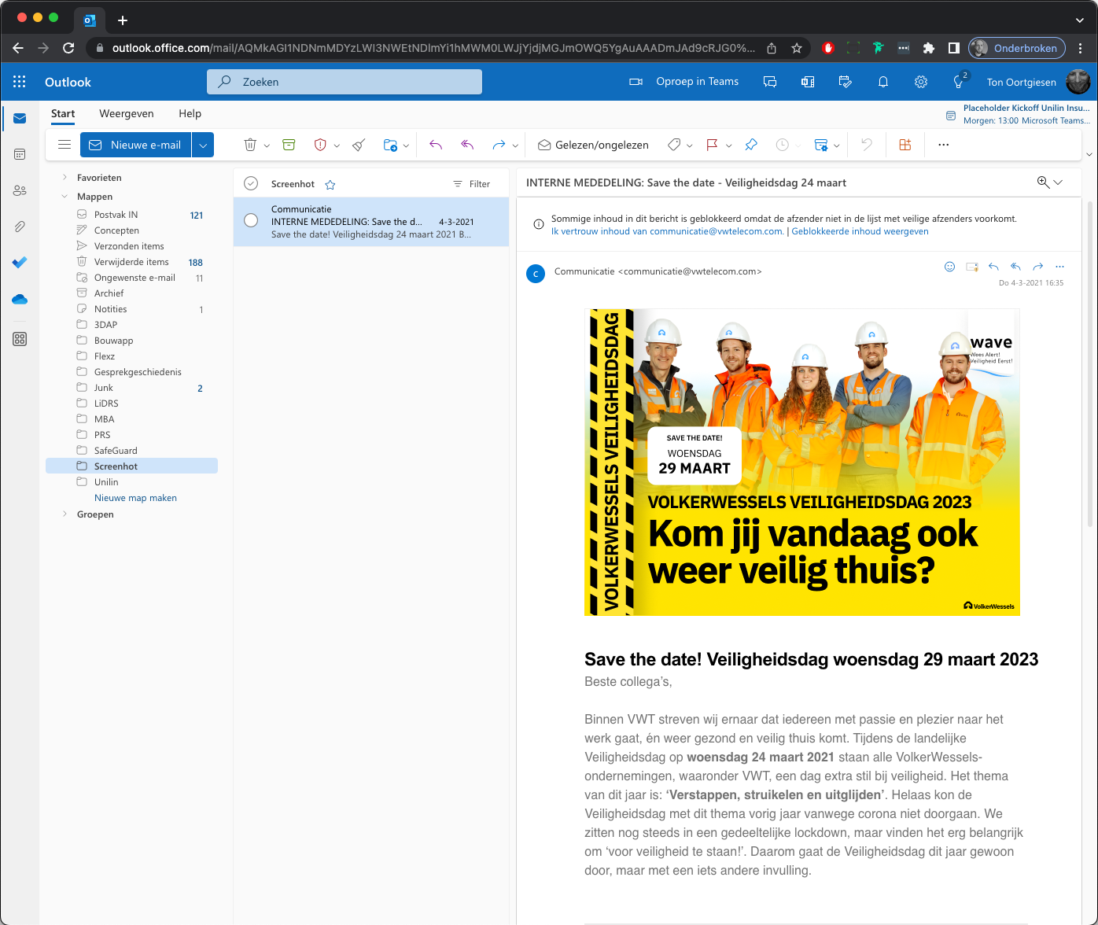Viewport: 1098px width, 925px height.
Task: Open Filter menu in message list
Action: pyautogui.click(x=471, y=184)
